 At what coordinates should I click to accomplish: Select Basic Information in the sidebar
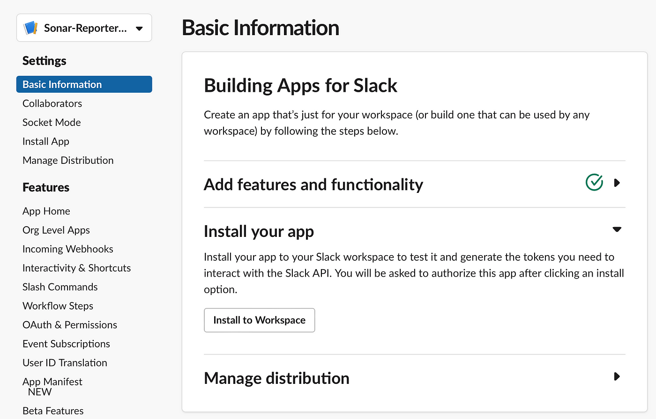coord(84,84)
